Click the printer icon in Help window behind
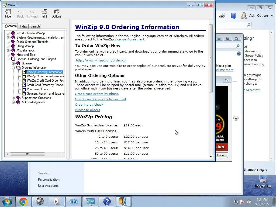This screenshot has width=276, height=207. point(222,16)
